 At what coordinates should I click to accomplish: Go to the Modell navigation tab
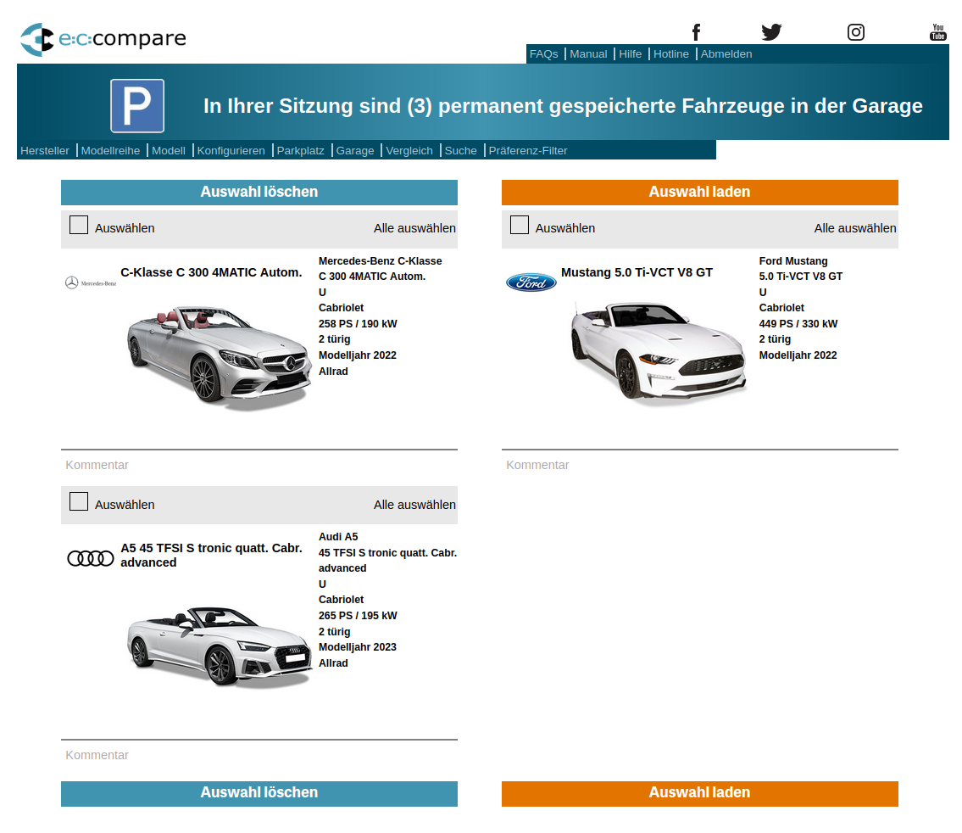point(169,150)
